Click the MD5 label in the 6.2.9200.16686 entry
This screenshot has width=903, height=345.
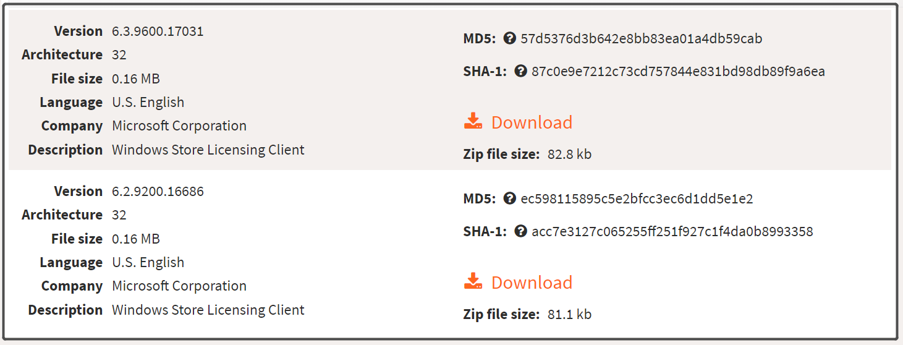[479, 198]
